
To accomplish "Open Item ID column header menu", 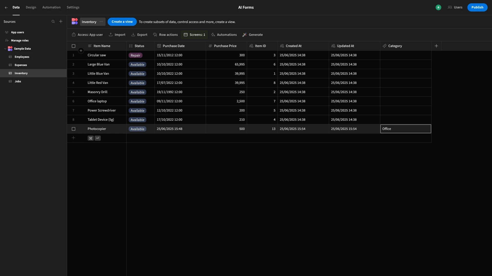I will tap(262, 46).
